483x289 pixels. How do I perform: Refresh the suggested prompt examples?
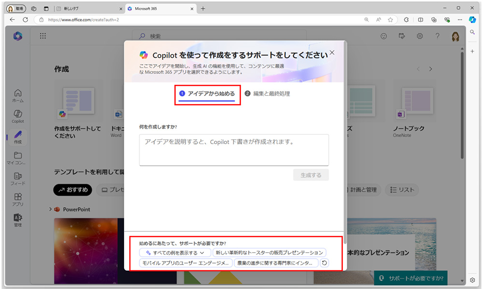[x=325, y=263]
